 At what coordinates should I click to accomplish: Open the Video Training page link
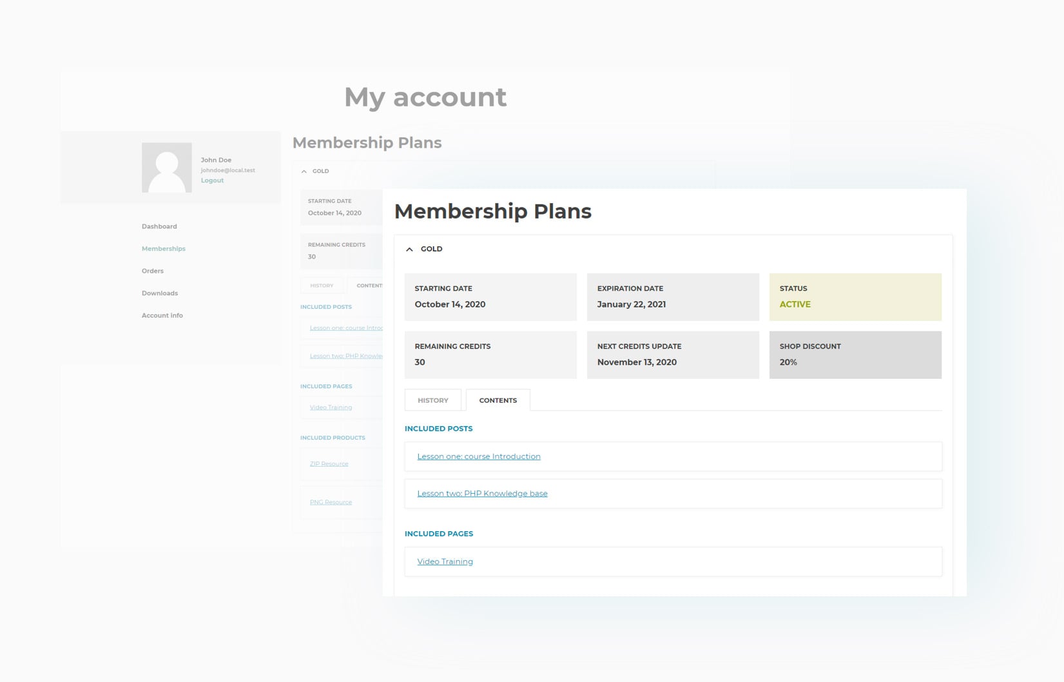445,561
